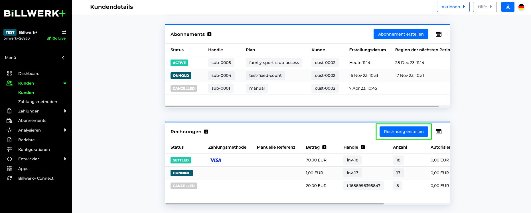Image resolution: width=531 pixels, height=213 pixels.
Task: Click the Zahlungsmethode column header
Action: pyautogui.click(x=227, y=147)
